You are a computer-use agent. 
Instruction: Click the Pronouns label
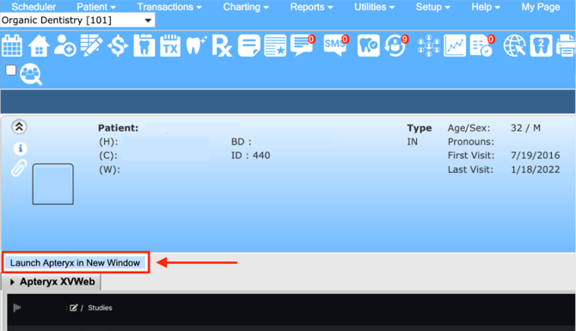471,142
